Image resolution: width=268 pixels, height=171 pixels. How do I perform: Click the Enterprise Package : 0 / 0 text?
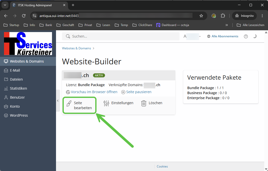click(208, 98)
